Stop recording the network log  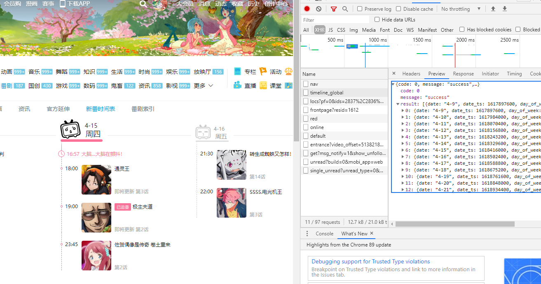[x=307, y=9]
